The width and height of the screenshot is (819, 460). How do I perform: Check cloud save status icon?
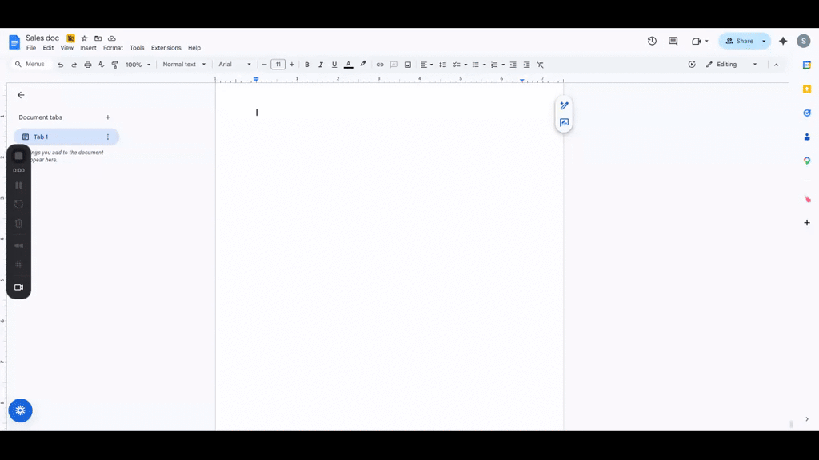click(112, 38)
